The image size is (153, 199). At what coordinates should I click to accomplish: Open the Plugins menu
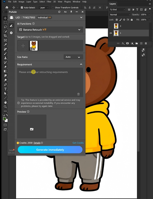[67, 2]
